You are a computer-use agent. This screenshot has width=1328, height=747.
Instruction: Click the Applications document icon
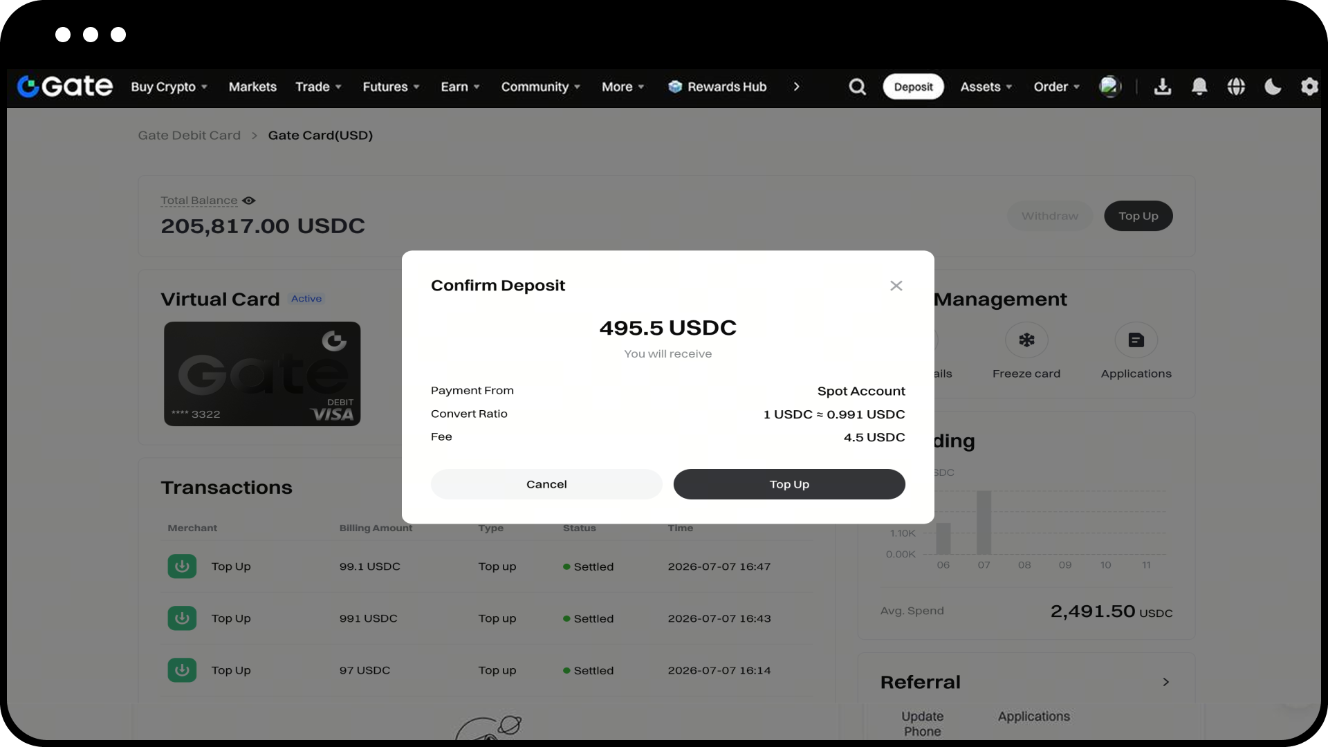click(1136, 340)
